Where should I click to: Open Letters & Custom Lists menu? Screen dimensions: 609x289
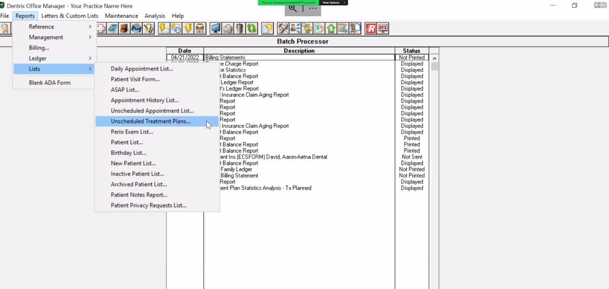point(70,16)
